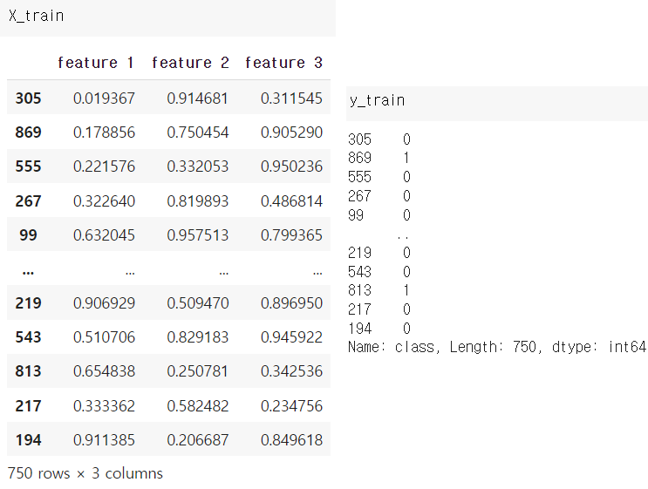Select cell value 0.957513
Image resolution: width=648 pixels, height=489 pixels.
(198, 235)
